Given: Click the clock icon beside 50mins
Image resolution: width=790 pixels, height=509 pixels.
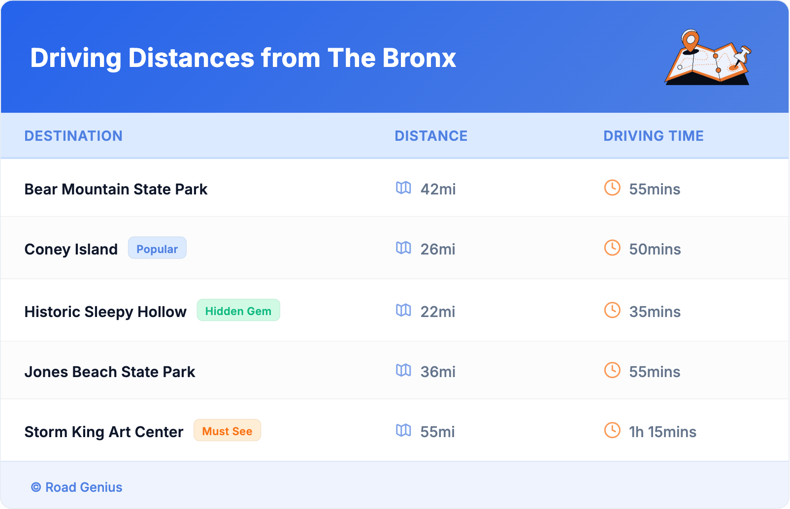Looking at the screenshot, I should 612,248.
